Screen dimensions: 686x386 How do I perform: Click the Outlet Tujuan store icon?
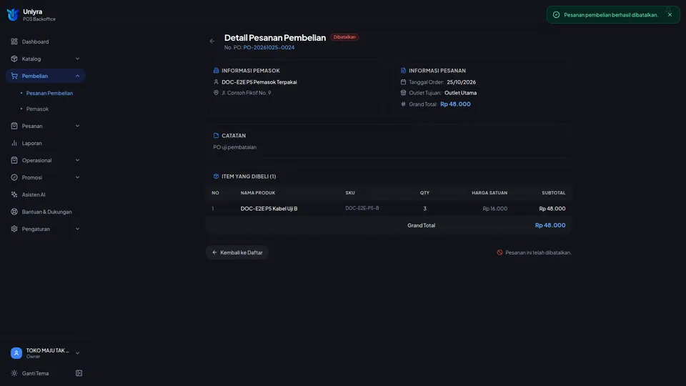(403, 93)
